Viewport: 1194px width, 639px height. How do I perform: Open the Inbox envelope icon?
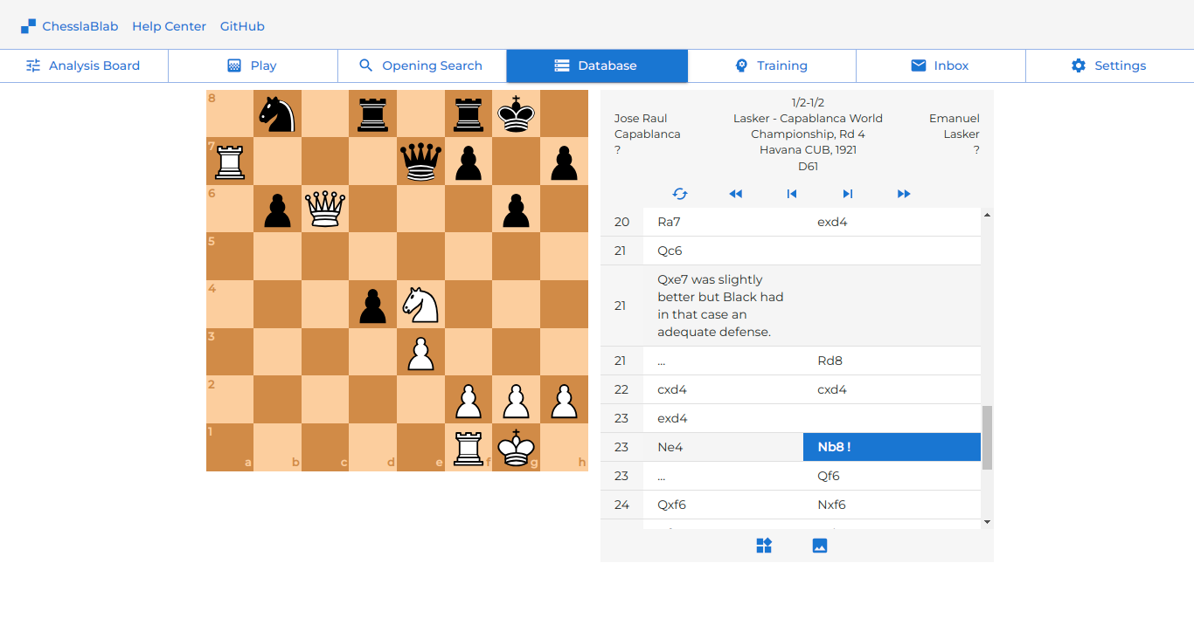point(919,65)
